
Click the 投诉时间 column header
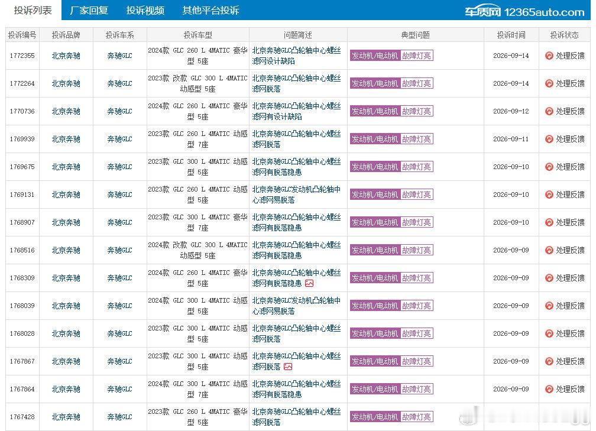click(x=511, y=35)
